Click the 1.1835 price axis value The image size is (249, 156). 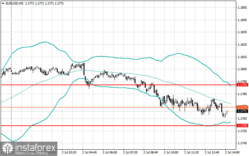click(x=242, y=32)
